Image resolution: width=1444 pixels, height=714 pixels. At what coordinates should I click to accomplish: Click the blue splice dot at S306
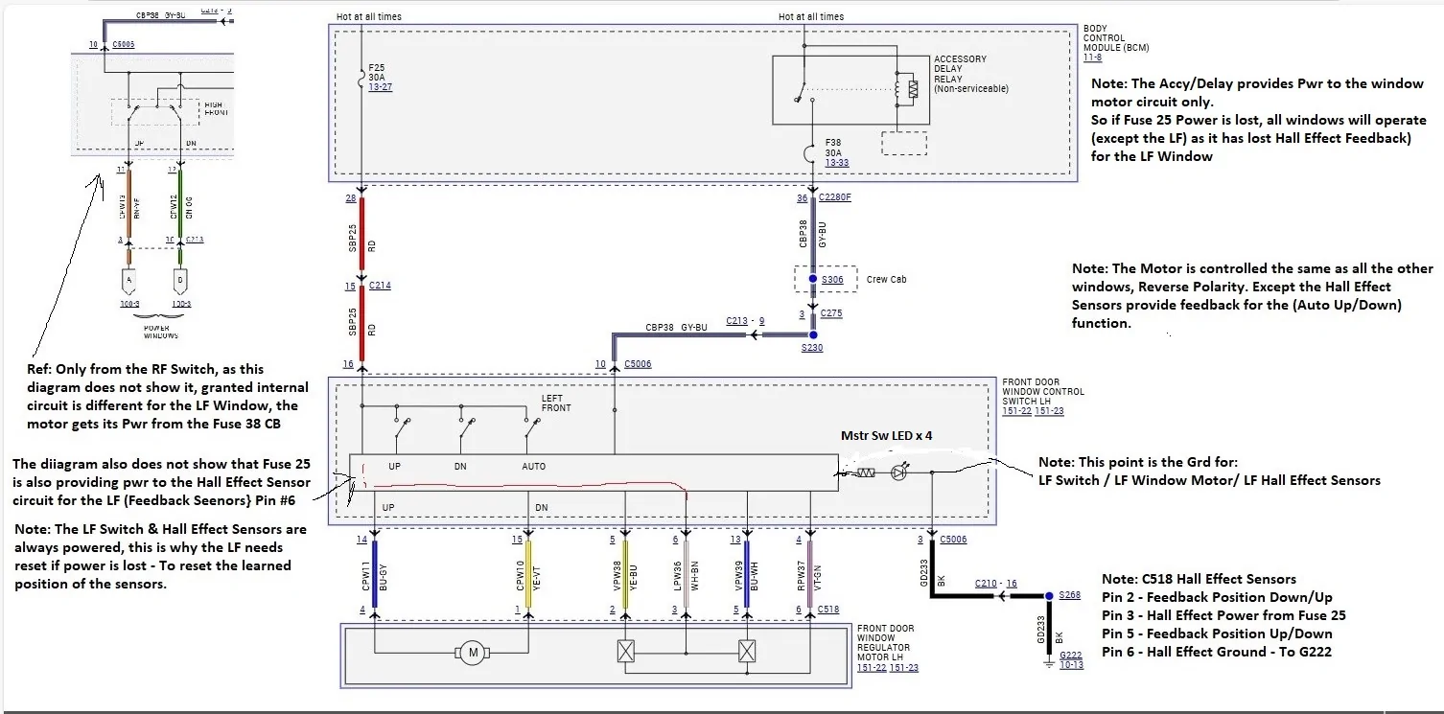[813, 279]
